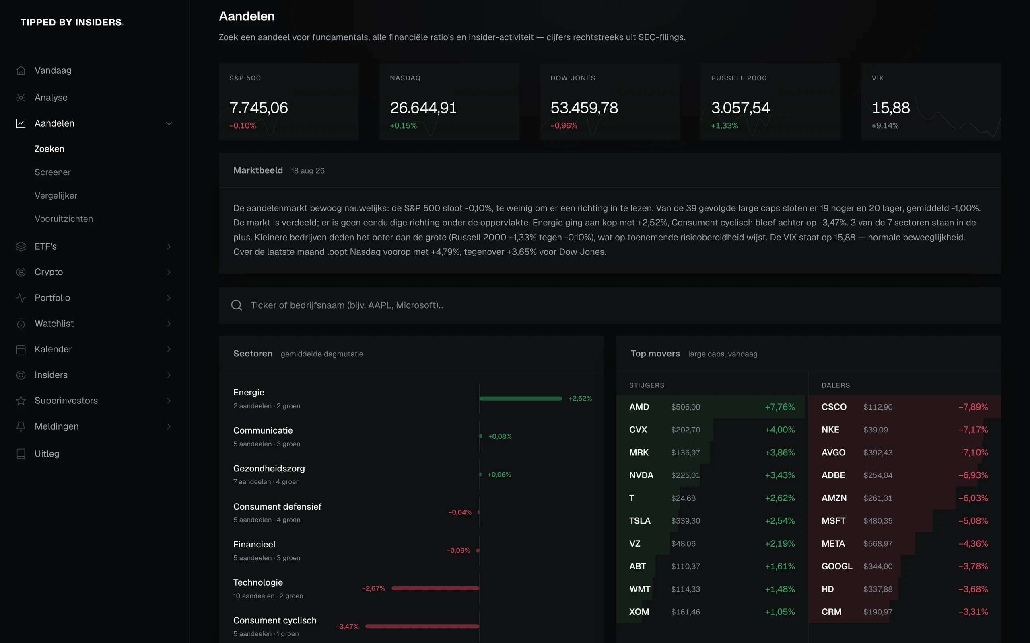
Task: Click the Technologie sector bar
Action: point(435,589)
